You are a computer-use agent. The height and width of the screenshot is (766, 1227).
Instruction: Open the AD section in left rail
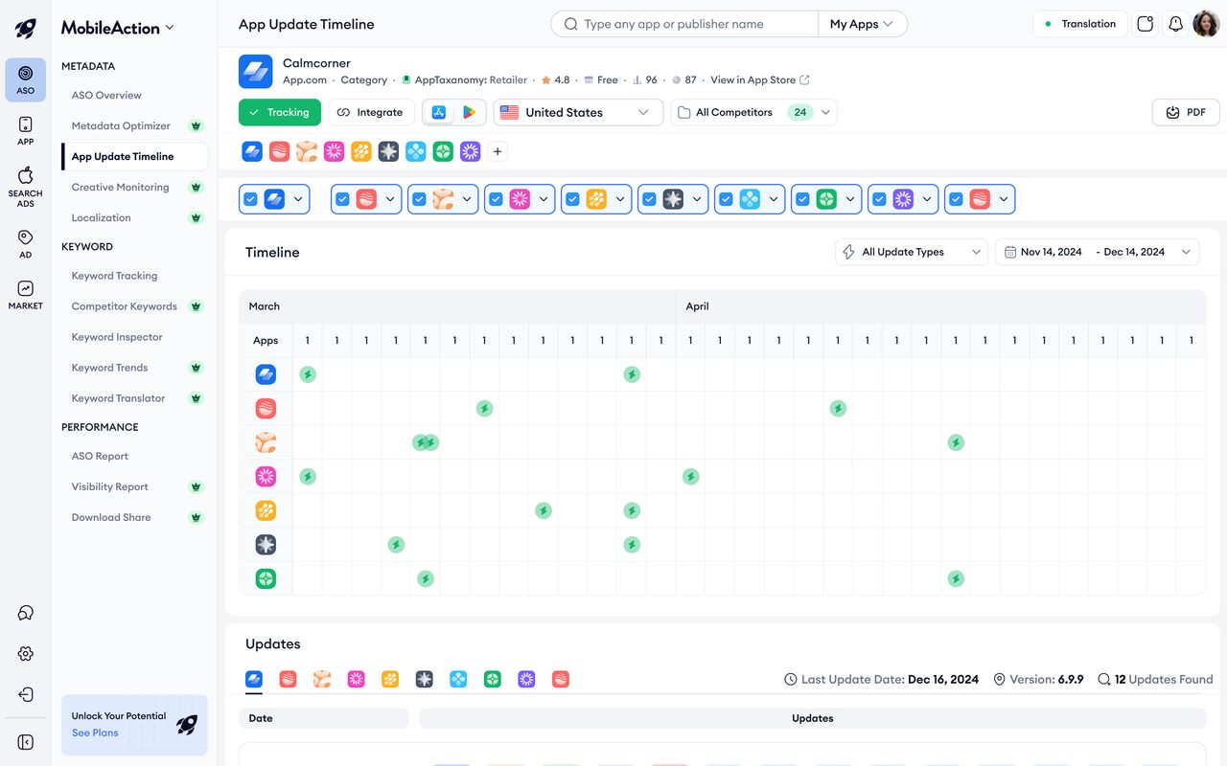click(25, 243)
